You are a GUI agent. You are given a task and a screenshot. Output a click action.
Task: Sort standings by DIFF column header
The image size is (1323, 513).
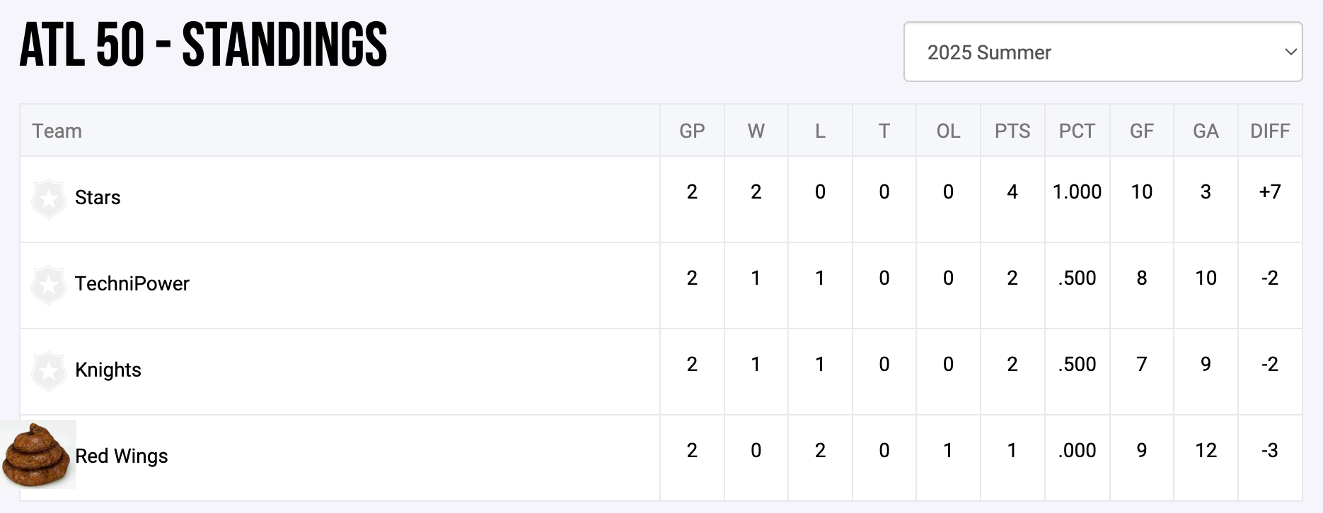tap(1270, 131)
